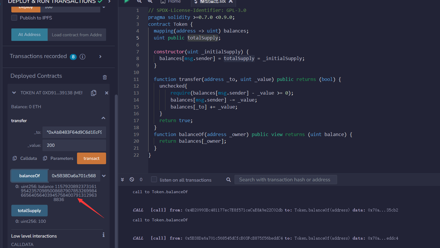This screenshot has width=440, height=248.
Task: Call the totalSupply function
Action: [29, 211]
